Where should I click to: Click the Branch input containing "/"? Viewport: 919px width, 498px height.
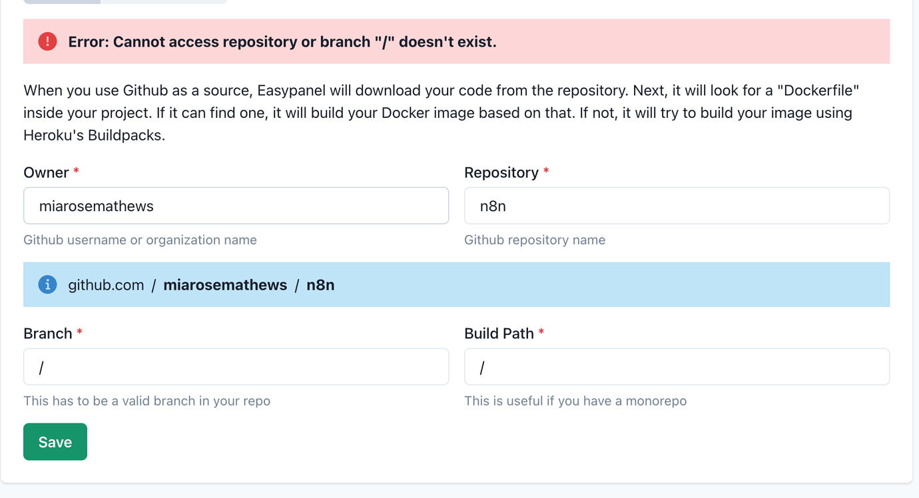click(236, 367)
